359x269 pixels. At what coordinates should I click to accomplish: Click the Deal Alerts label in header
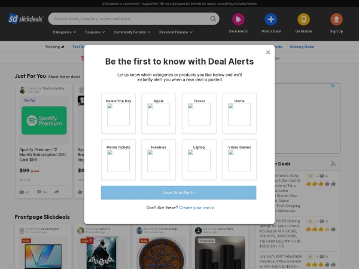coord(238,31)
